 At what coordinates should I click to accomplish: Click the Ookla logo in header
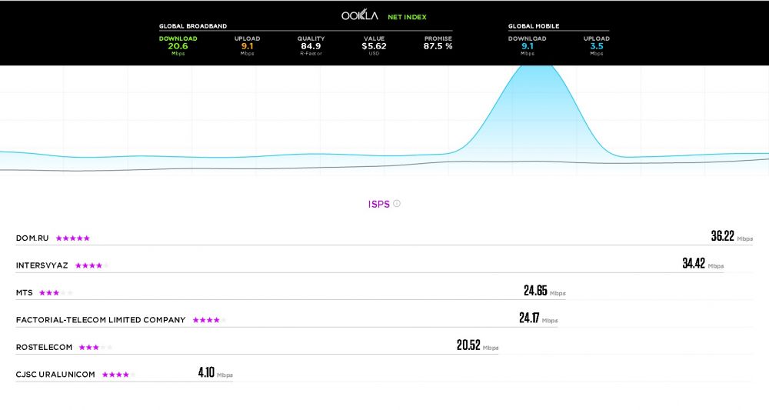point(360,15)
